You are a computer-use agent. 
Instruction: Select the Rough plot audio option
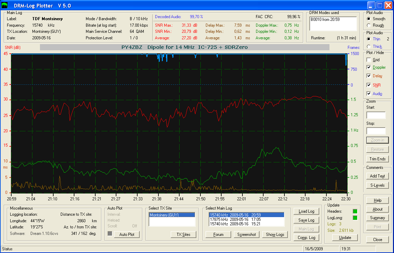pos(369,25)
